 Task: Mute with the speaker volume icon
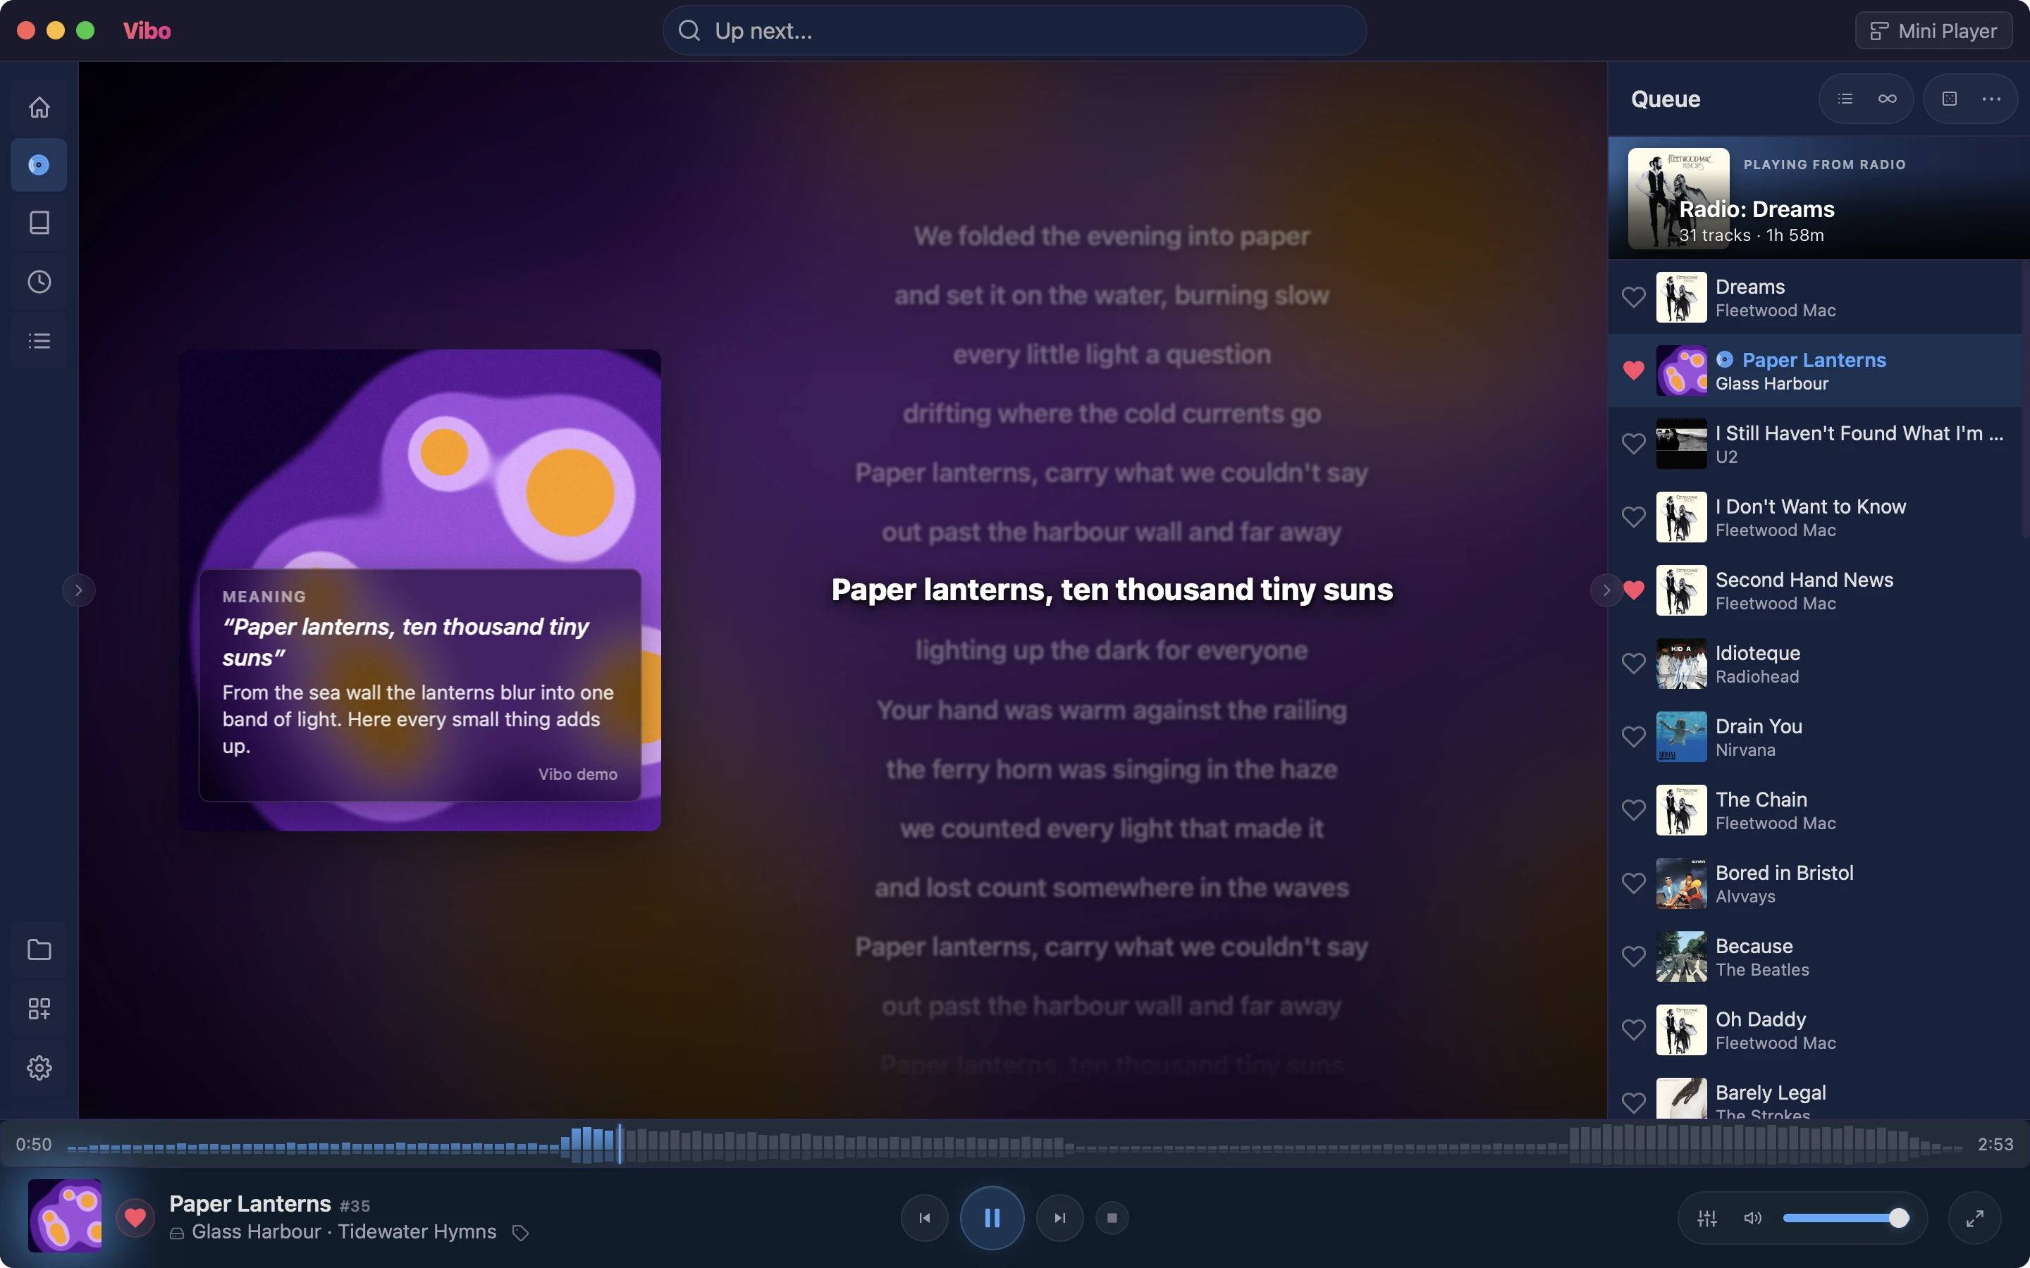click(x=1752, y=1218)
